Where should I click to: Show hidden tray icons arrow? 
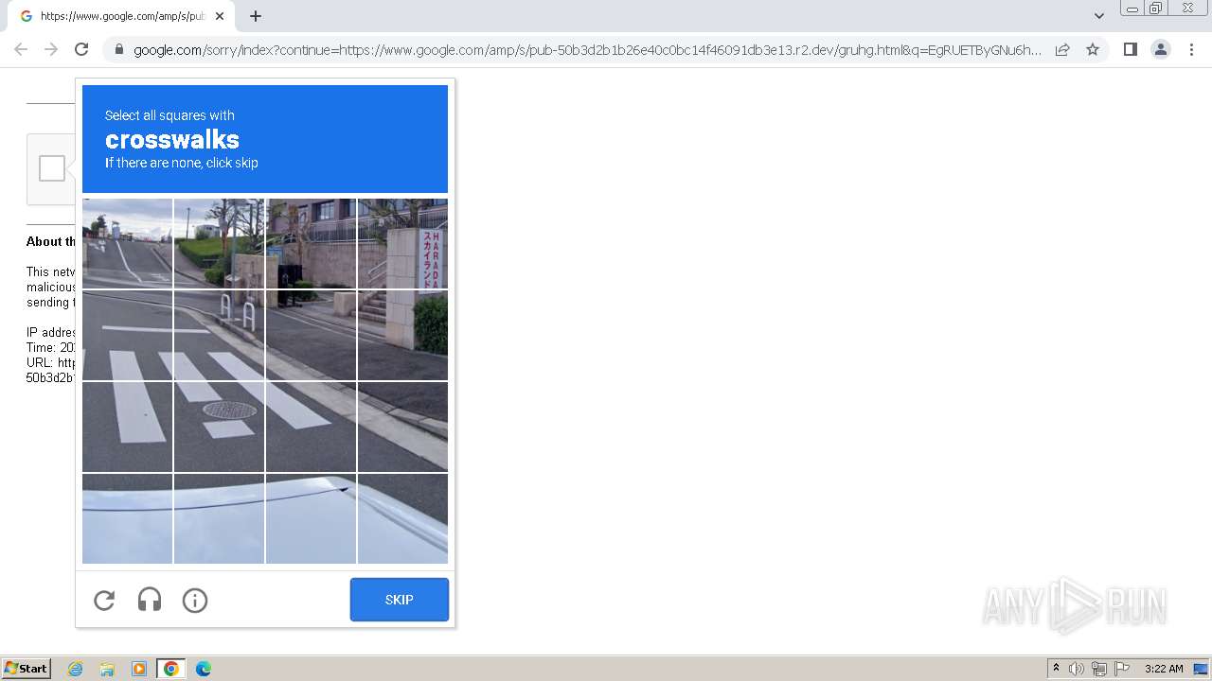click(x=1056, y=669)
